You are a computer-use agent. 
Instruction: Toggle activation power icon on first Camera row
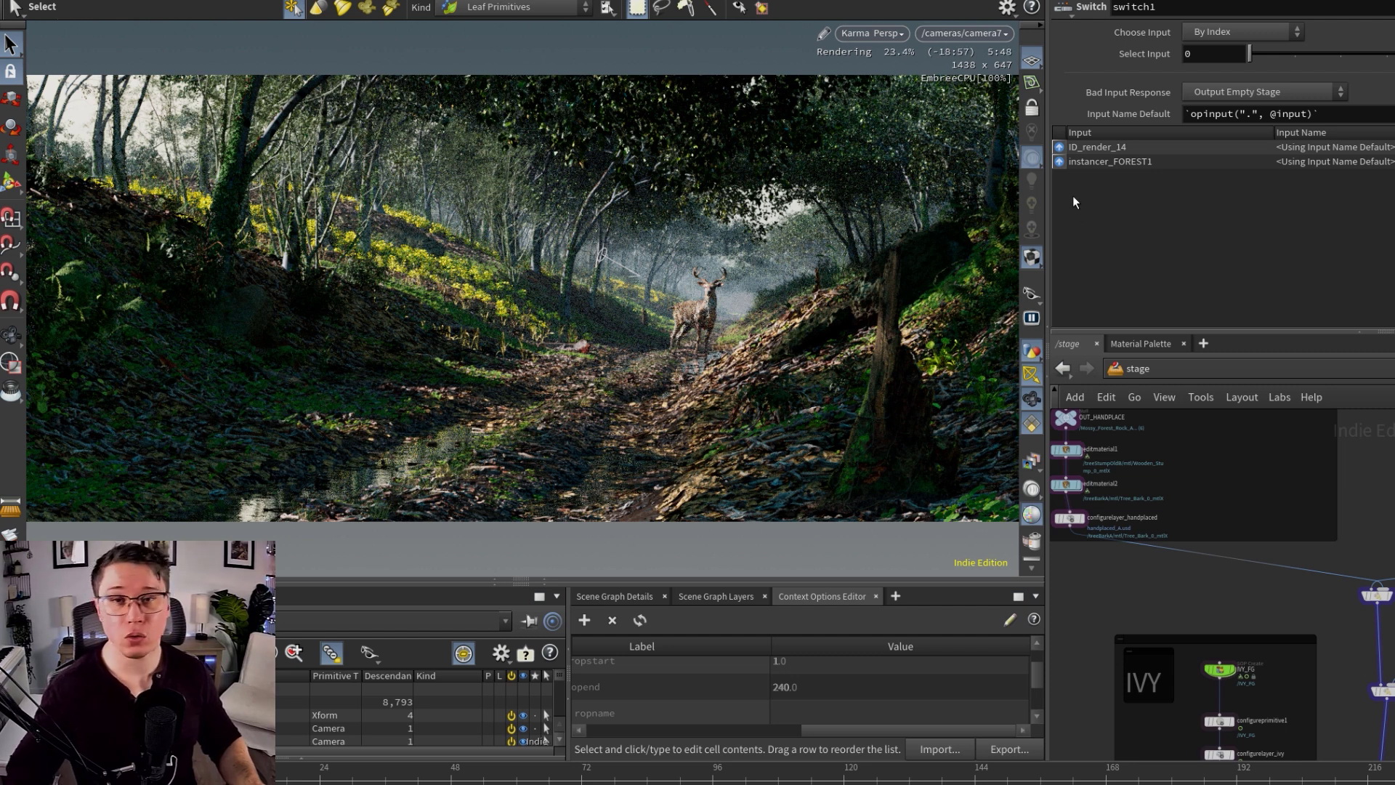(511, 728)
